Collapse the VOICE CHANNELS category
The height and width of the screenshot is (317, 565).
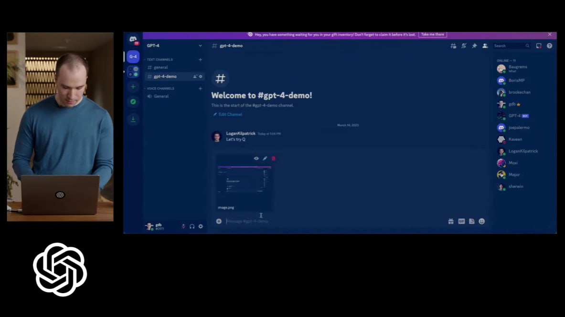click(x=160, y=88)
